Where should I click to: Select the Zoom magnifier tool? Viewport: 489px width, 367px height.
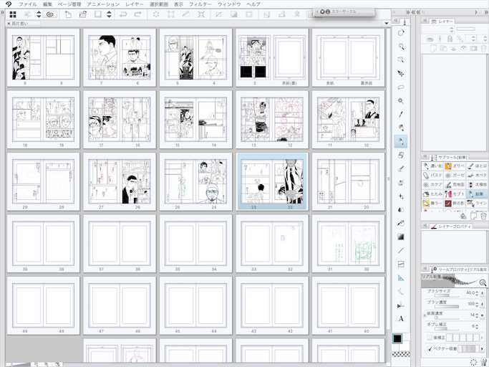(x=401, y=46)
